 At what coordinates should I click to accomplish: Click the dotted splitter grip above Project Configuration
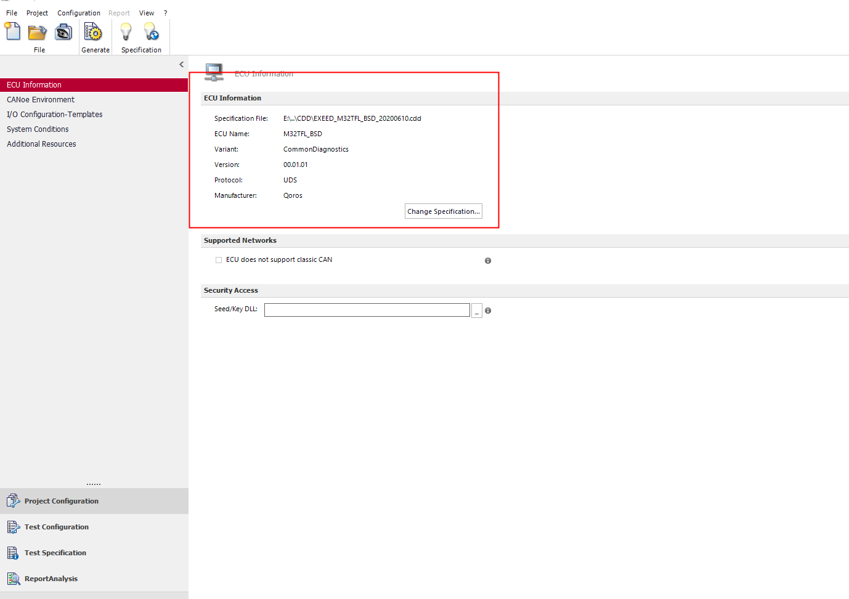94,484
